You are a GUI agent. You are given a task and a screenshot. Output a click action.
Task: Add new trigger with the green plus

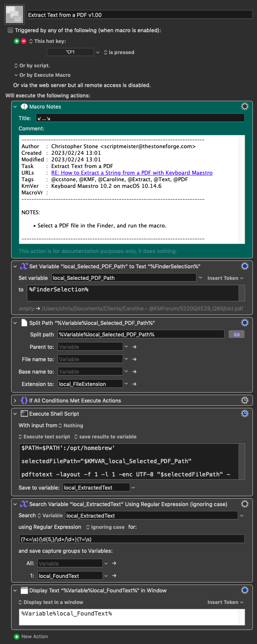coord(17,41)
